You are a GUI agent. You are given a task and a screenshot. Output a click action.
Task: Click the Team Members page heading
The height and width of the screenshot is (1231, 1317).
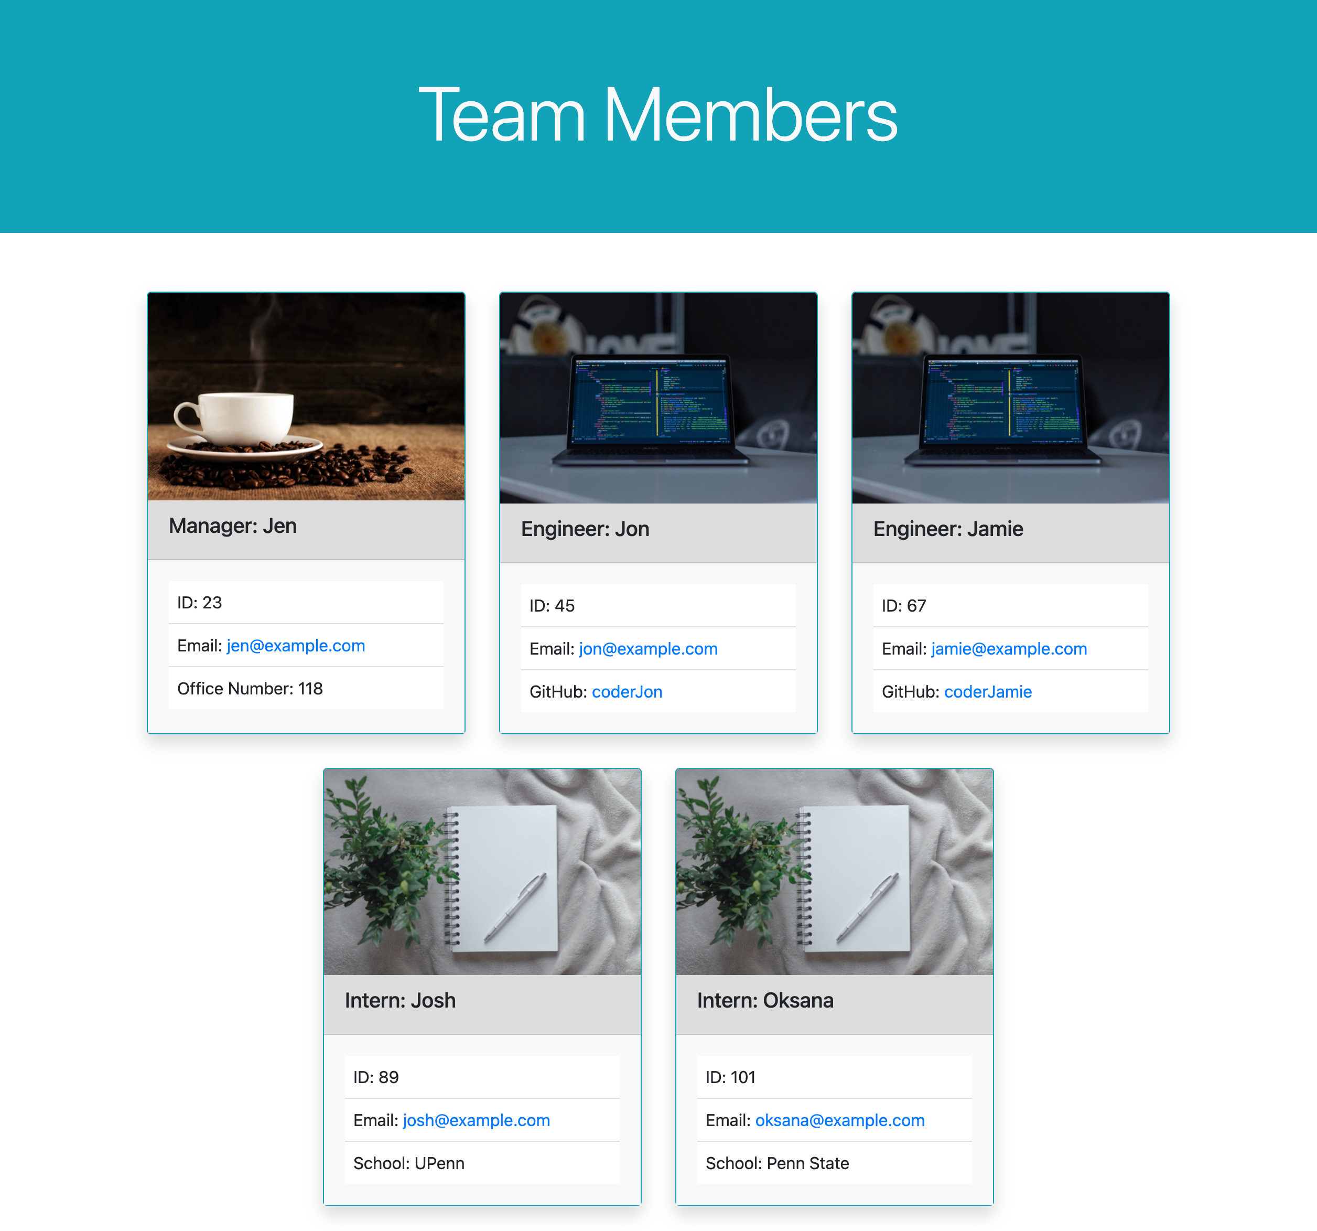(x=658, y=115)
